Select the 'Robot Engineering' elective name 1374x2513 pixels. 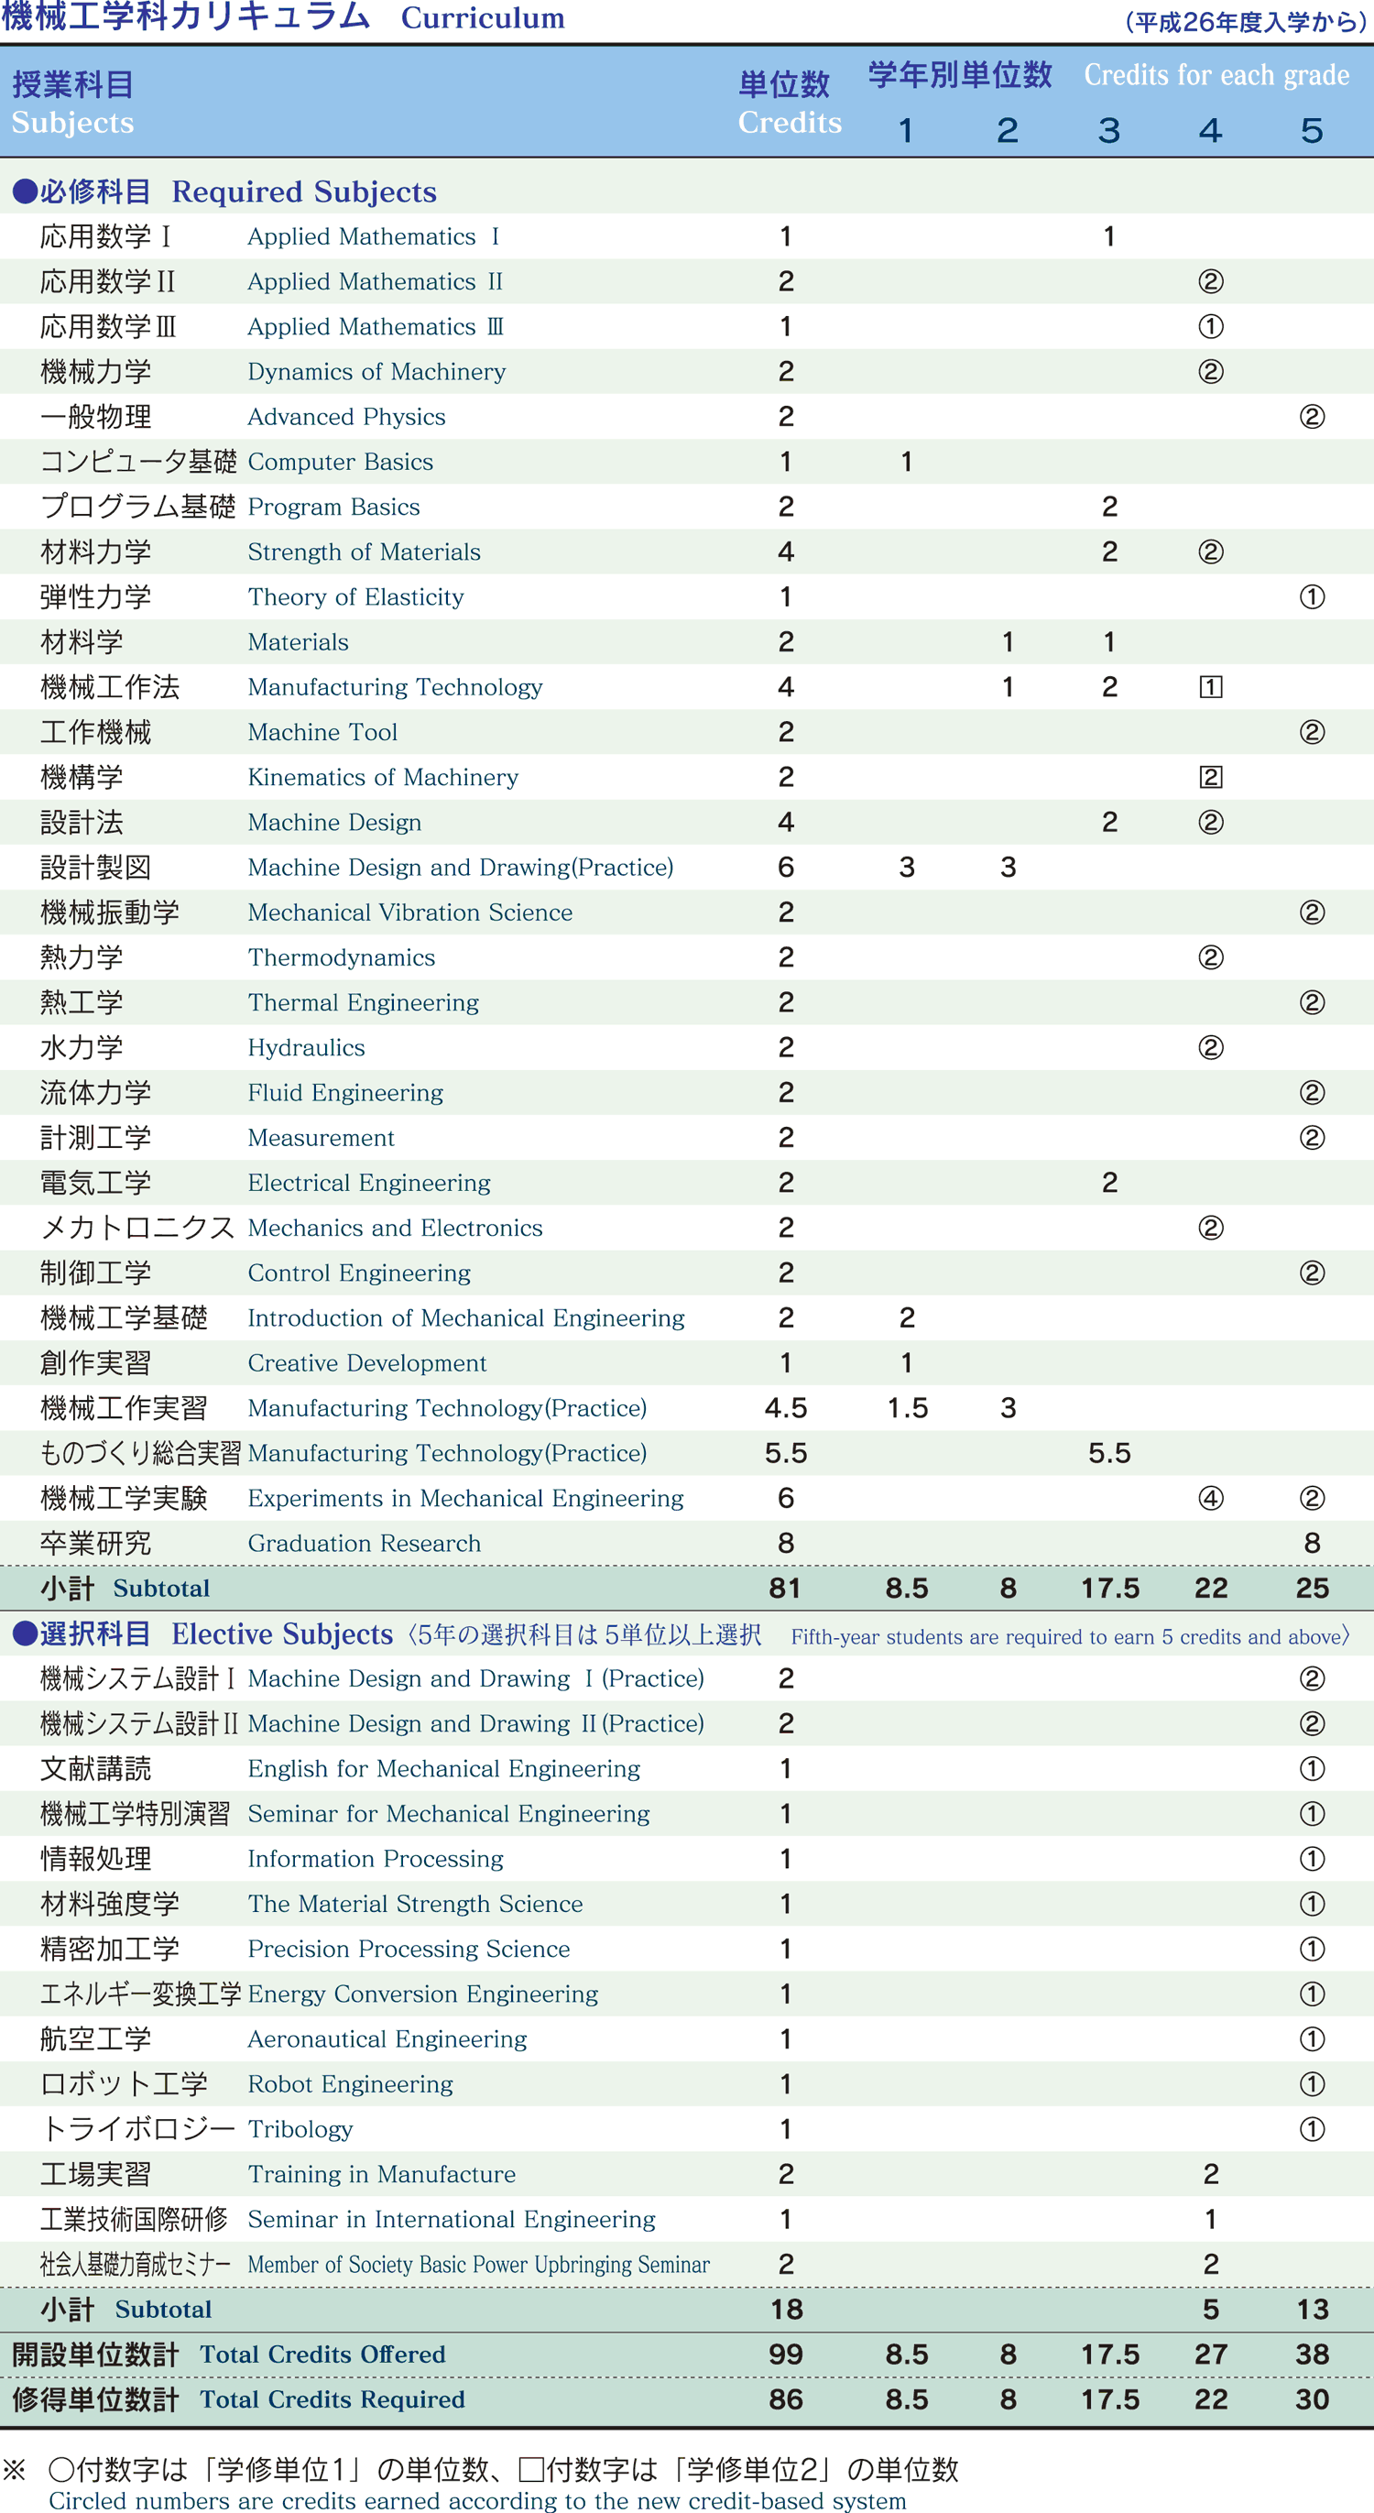[350, 2083]
